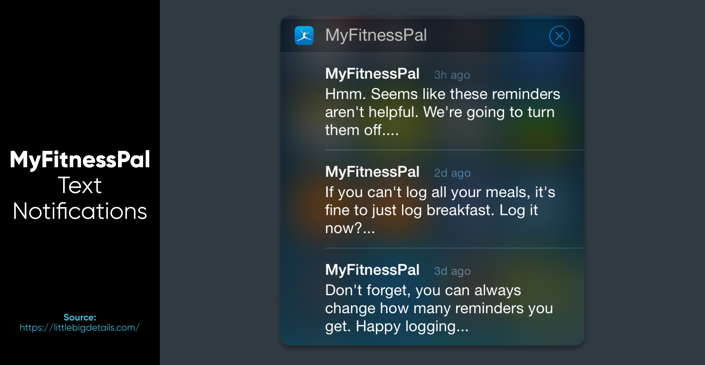
Task: Click the MyFitnessPal group header title
Action: point(376,35)
